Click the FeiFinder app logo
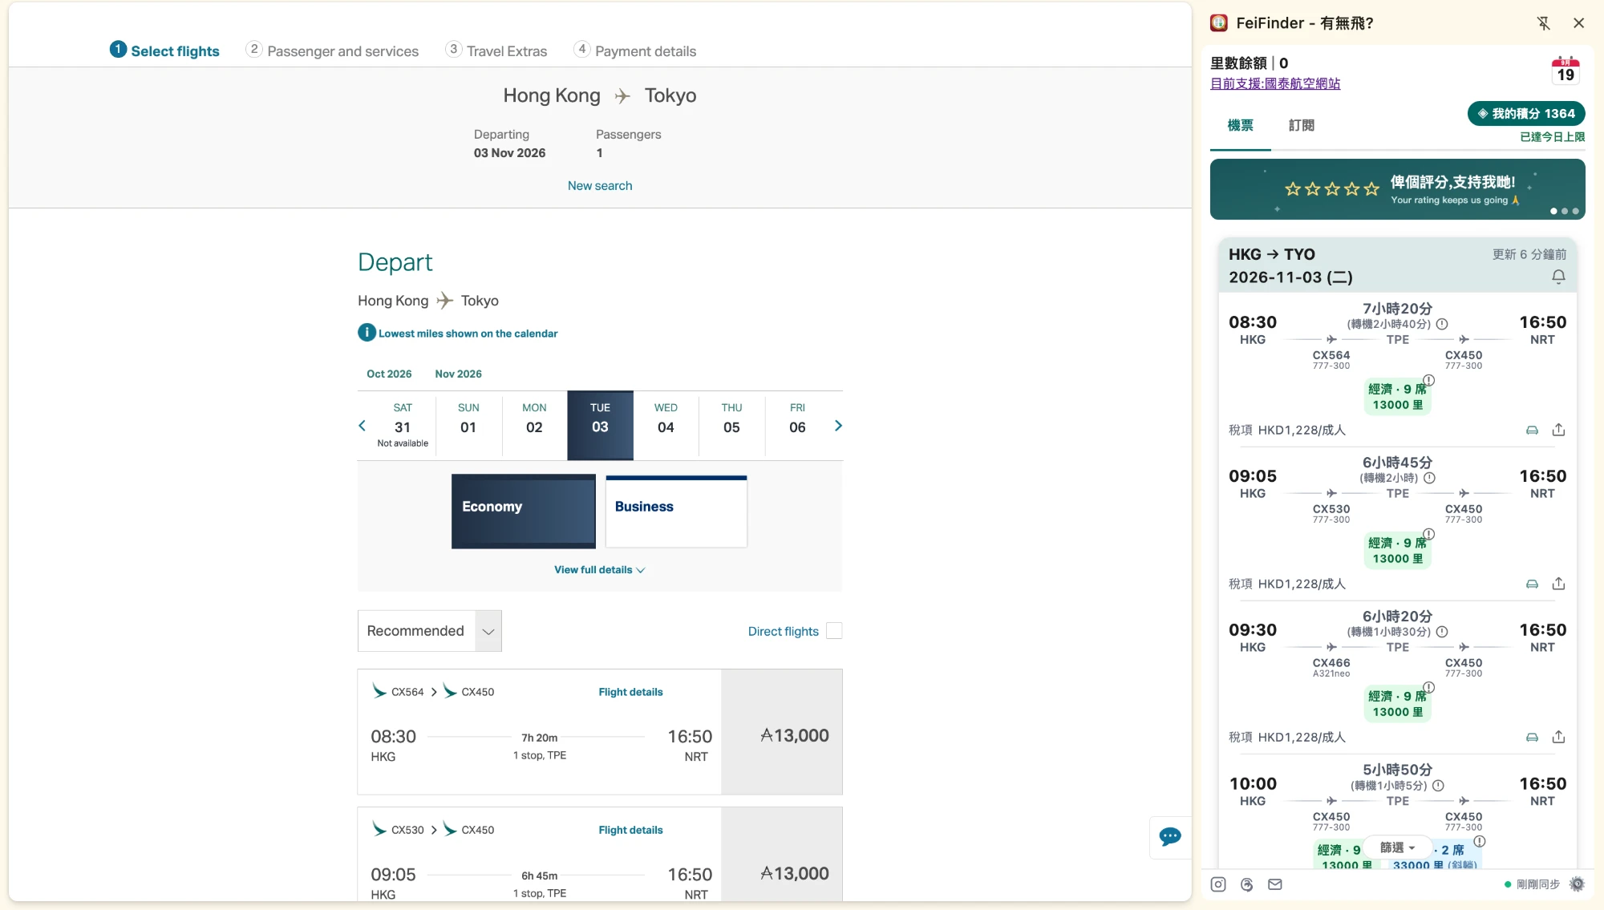The height and width of the screenshot is (910, 1604). tap(1219, 23)
